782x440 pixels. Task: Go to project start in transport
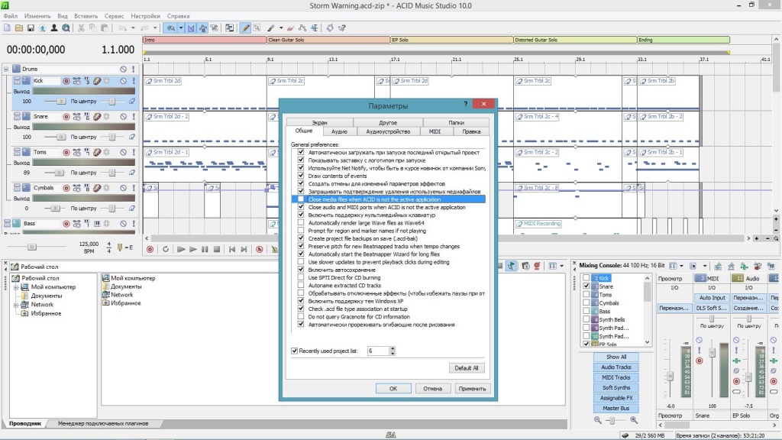[232, 249]
